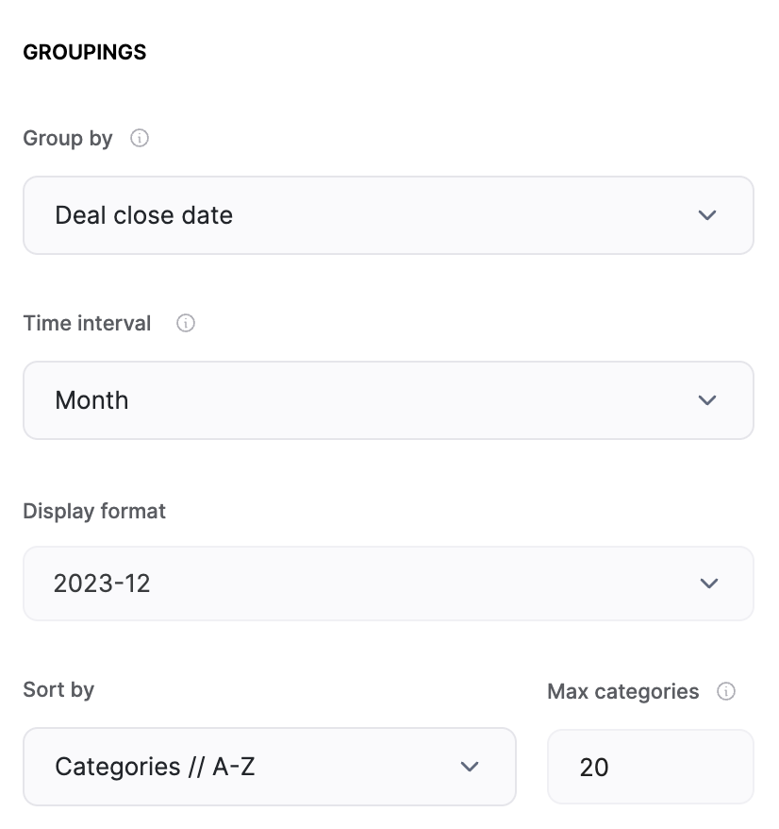
Task: Click the chevron arrow in the Sort by field
Action: tap(470, 767)
